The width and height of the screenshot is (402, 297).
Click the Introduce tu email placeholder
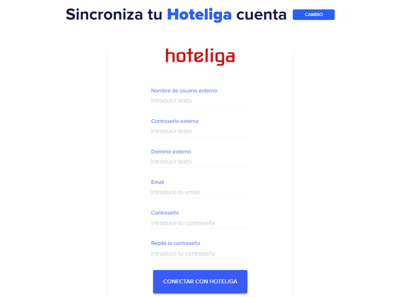point(175,192)
